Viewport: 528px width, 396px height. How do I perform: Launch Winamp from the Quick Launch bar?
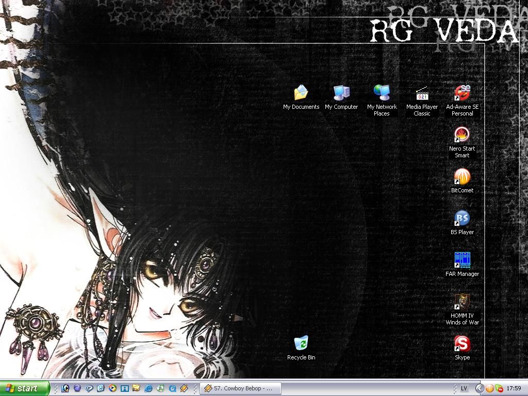point(184,388)
